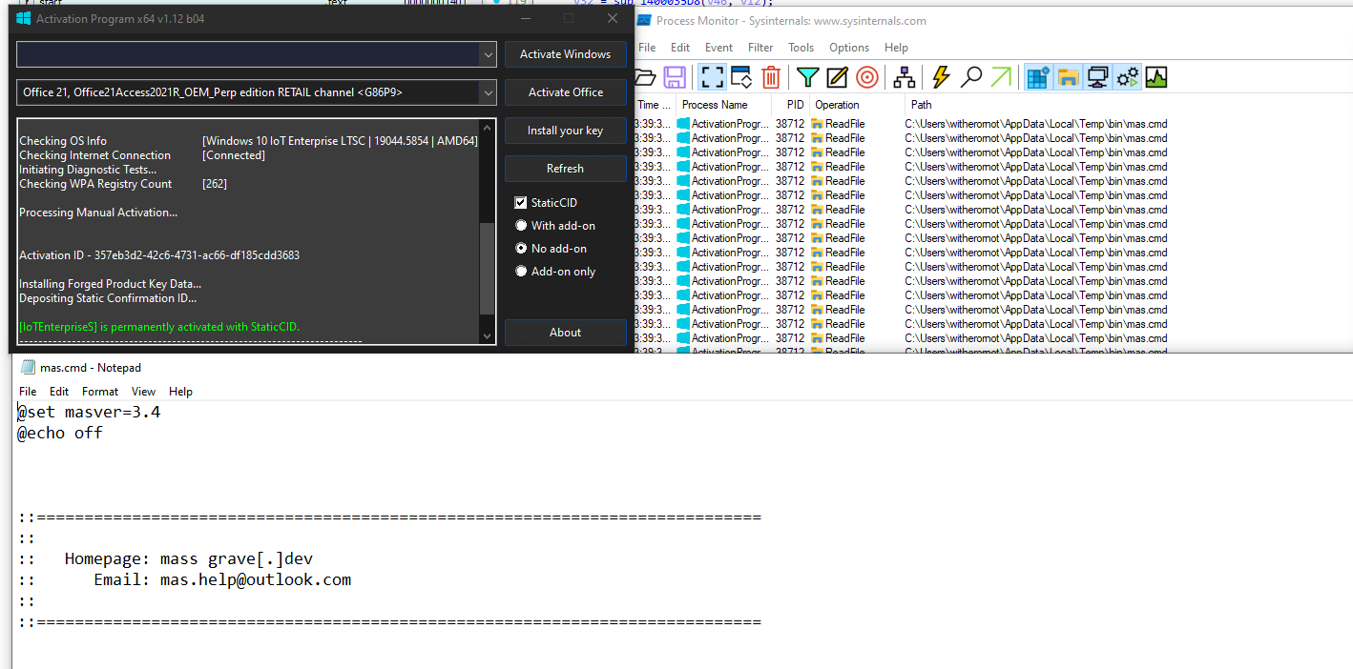The height and width of the screenshot is (669, 1353).
Task: Click the log output scrollbar thumb
Action: [488, 268]
